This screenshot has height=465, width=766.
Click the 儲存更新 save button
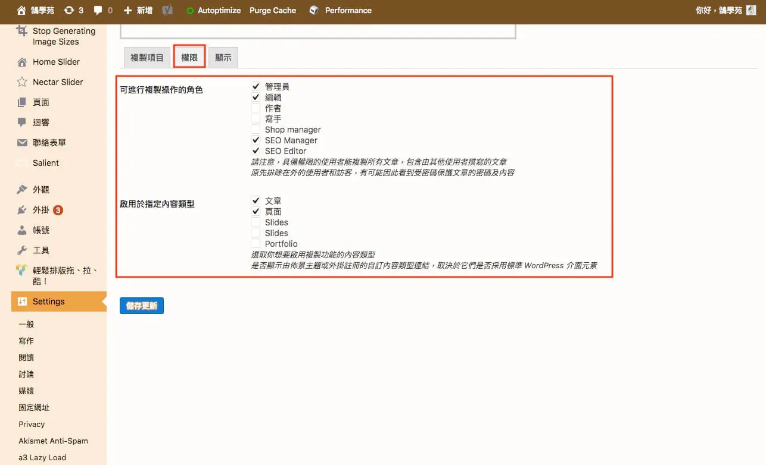(142, 306)
